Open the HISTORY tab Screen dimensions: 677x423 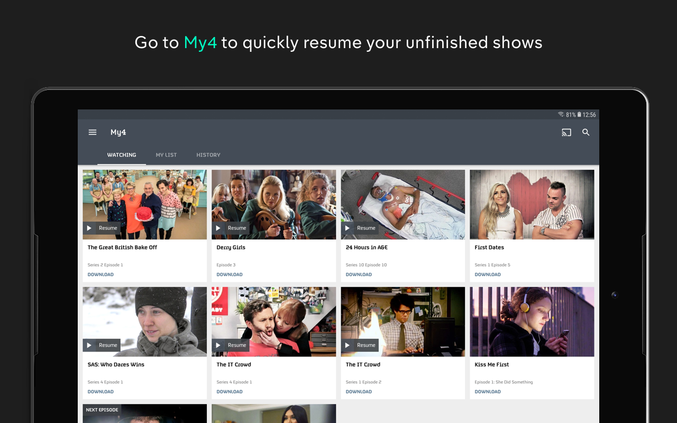pos(208,154)
